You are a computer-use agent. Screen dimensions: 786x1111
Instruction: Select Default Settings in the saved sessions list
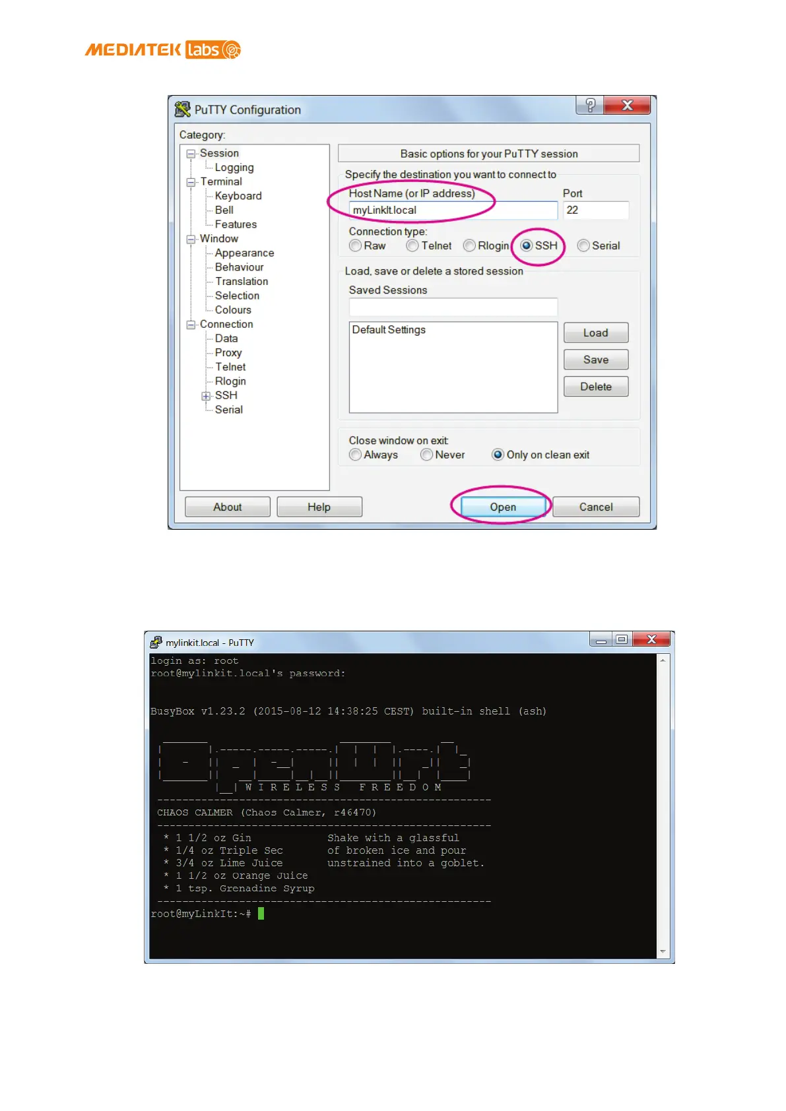coord(389,330)
